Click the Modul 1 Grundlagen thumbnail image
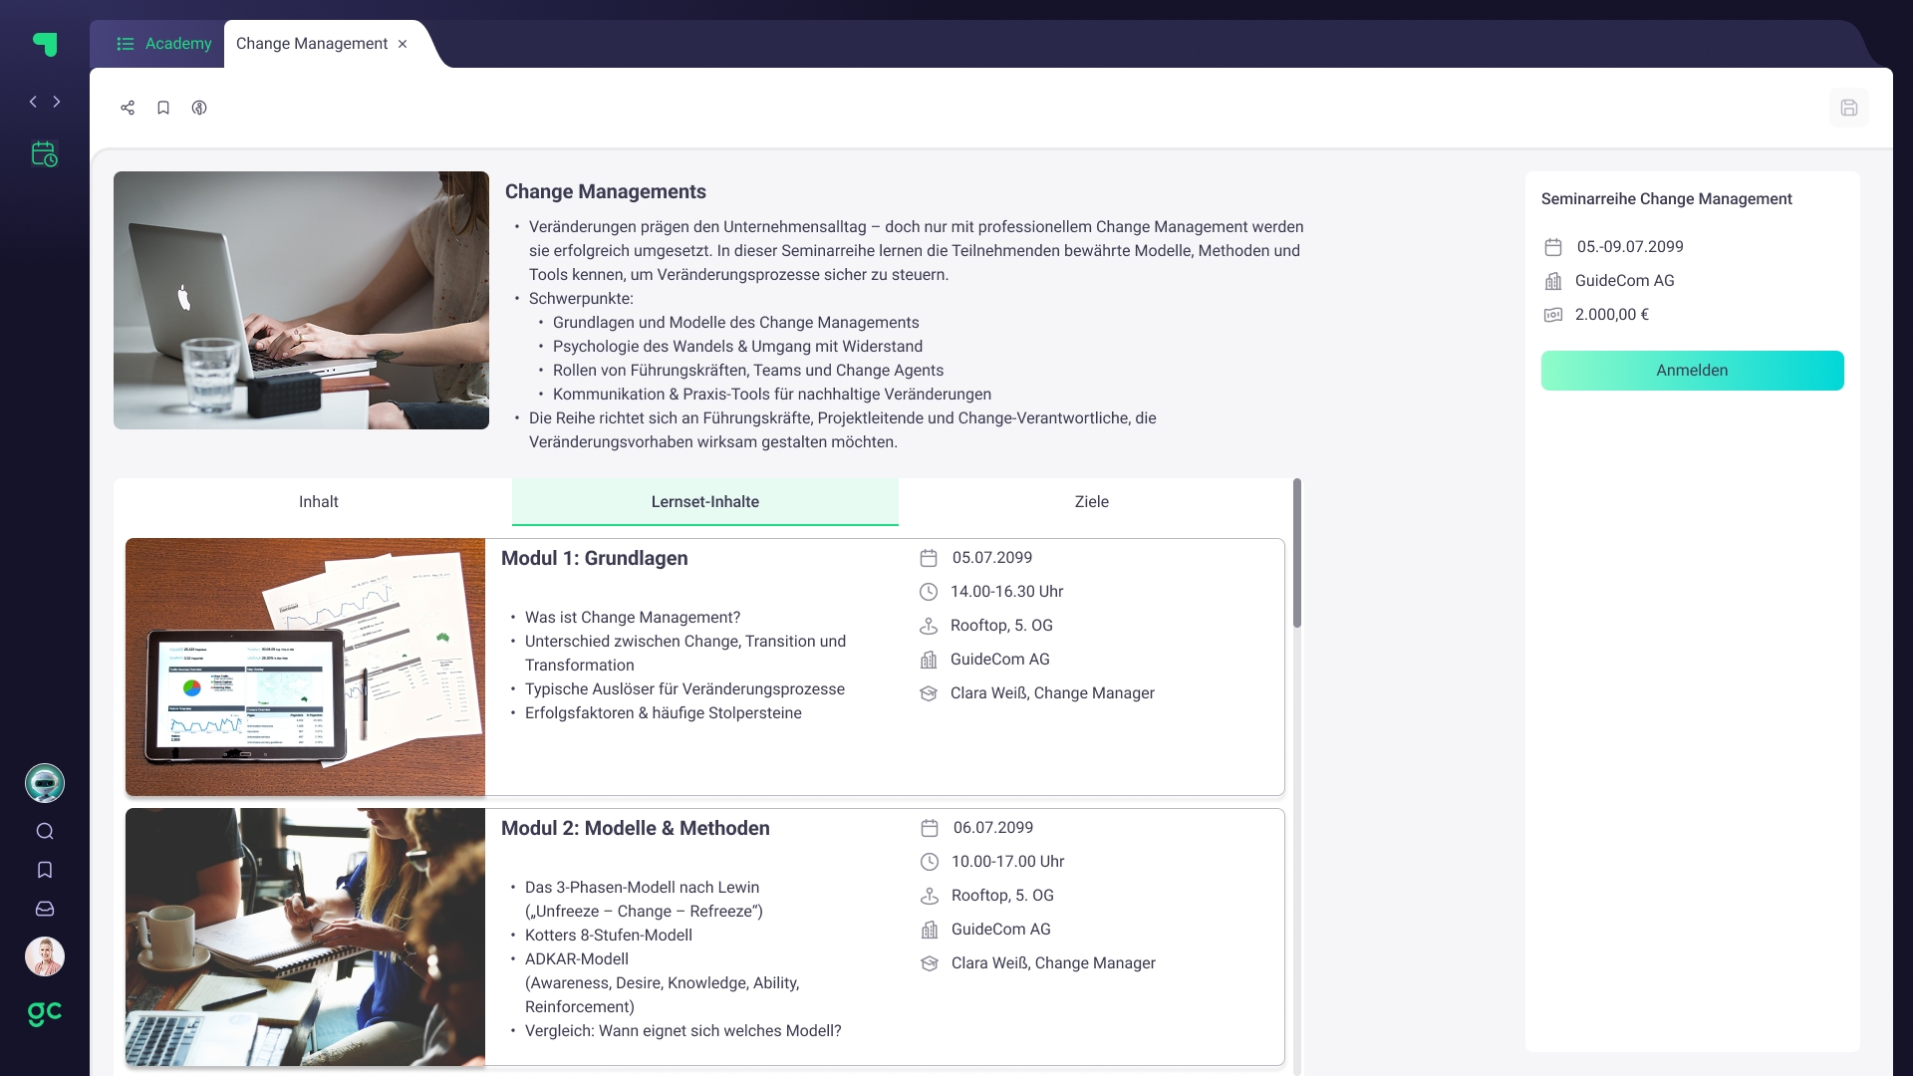The height and width of the screenshot is (1076, 1913). pos(305,667)
